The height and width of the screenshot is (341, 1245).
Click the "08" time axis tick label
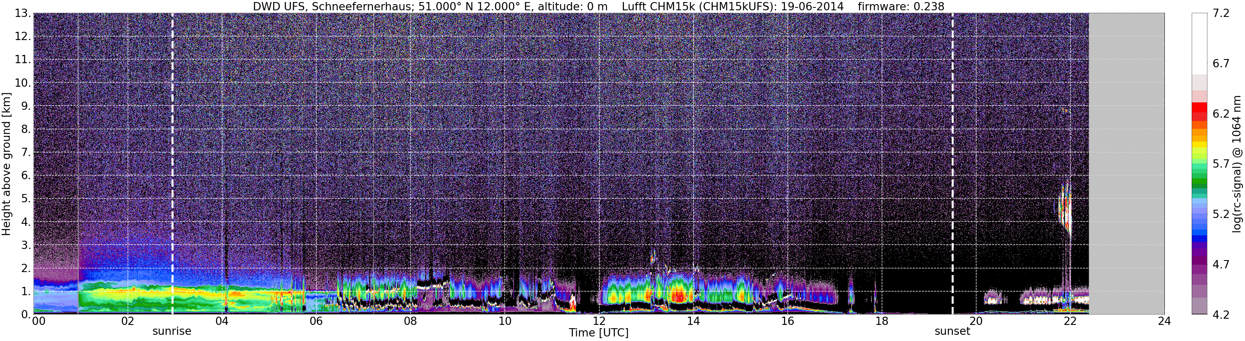pos(410,322)
